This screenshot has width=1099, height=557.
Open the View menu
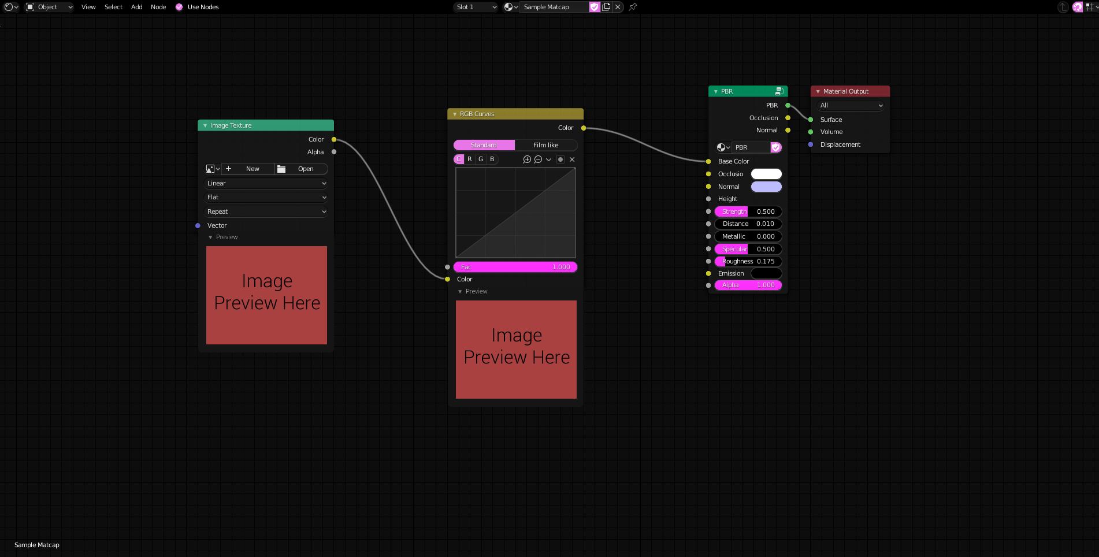click(88, 7)
